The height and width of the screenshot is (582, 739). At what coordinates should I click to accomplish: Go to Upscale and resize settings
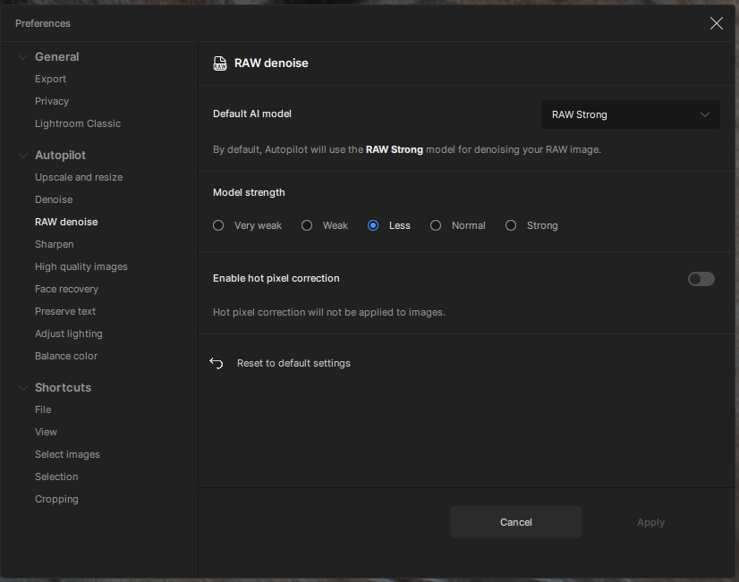[x=79, y=177]
